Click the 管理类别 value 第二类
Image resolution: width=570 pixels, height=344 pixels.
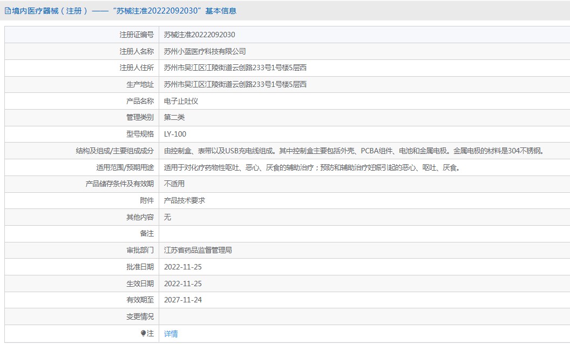pos(172,117)
